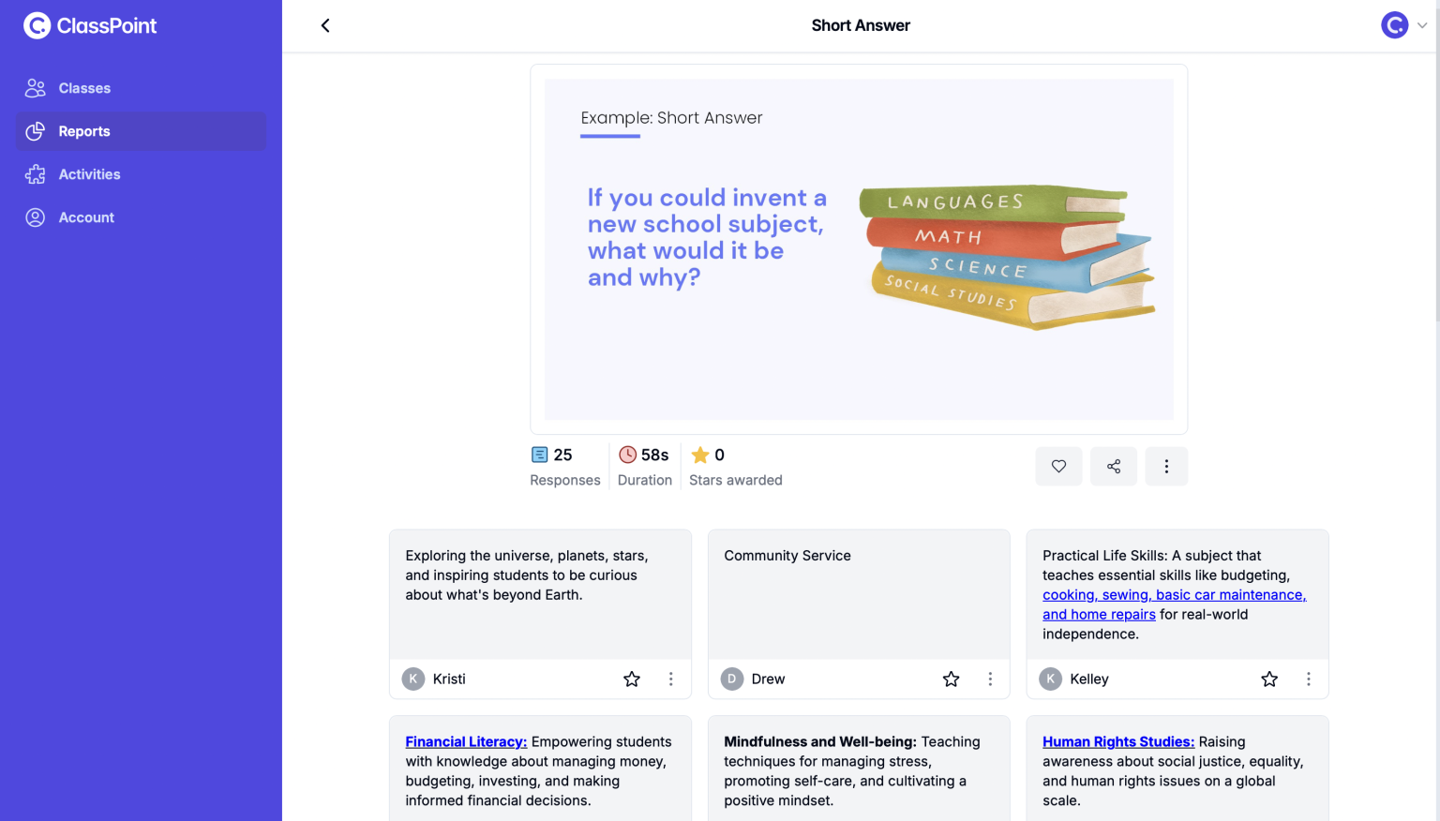The image size is (1440, 821).
Task: Award a star to Kristi's response
Action: 632,679
